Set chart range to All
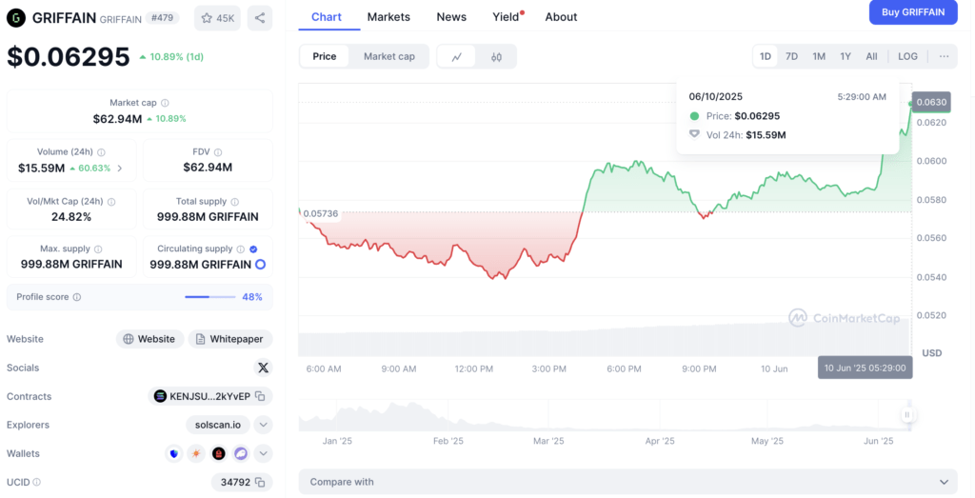 pos(872,56)
